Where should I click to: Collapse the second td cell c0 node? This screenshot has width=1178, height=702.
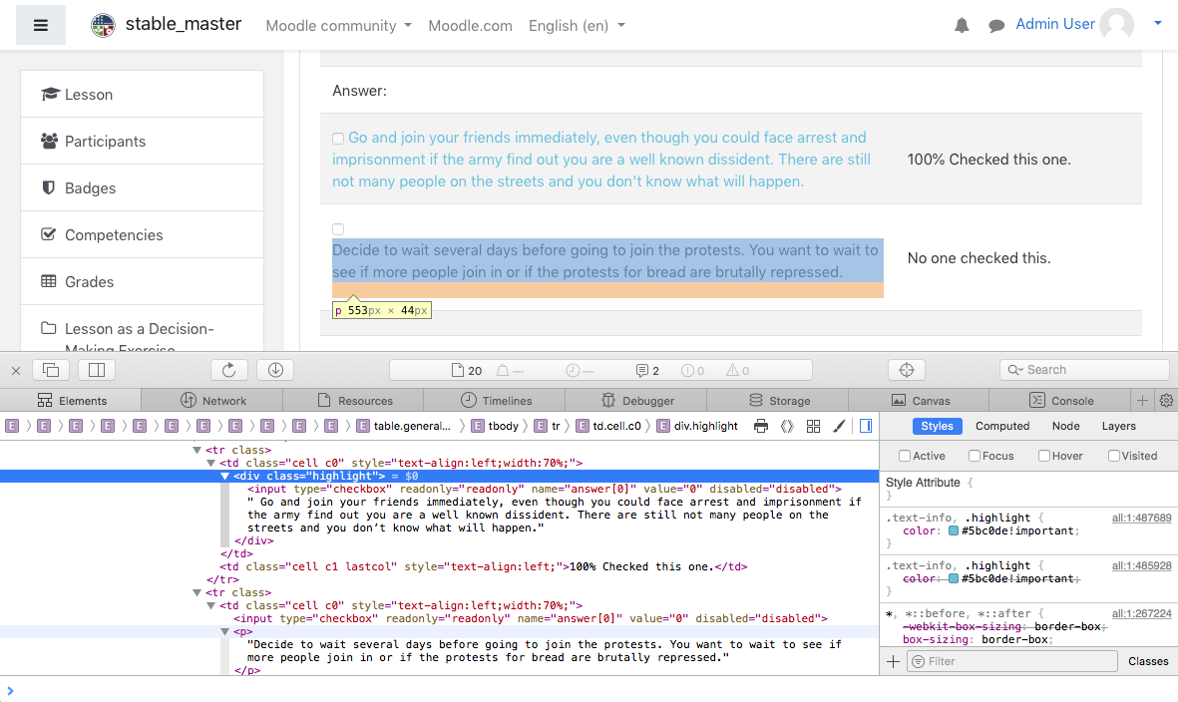211,606
